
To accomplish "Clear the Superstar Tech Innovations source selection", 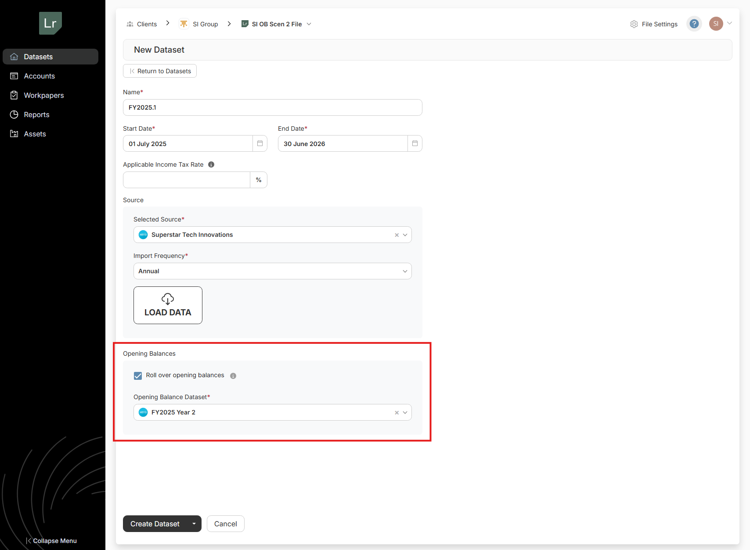I will [397, 235].
